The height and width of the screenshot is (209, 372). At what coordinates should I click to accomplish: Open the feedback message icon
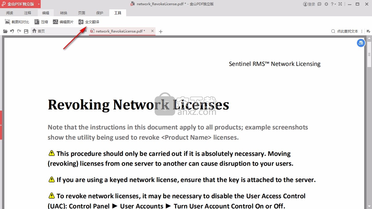319,4
